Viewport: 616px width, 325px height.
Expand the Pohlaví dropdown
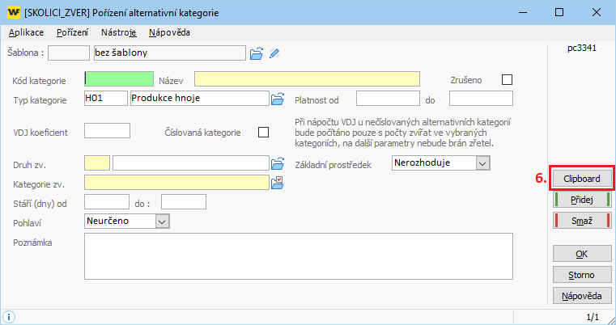coord(161,220)
